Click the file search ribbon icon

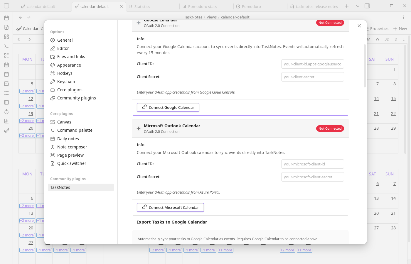coord(6,27)
